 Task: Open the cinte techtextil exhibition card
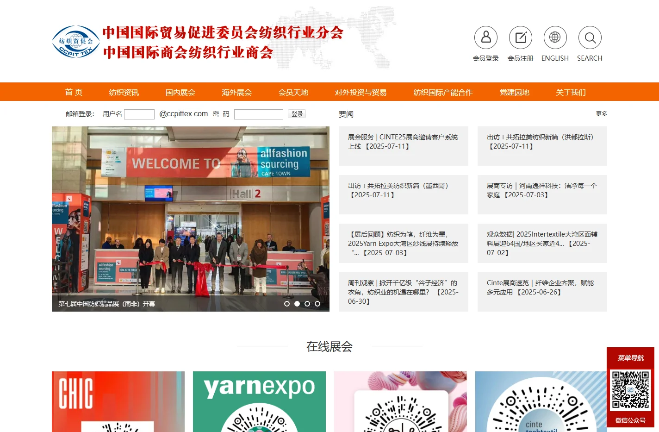coord(541,401)
